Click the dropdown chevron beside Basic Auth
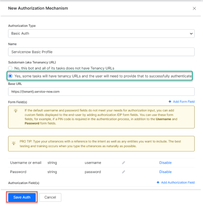Image resolution: width=203 pixels, height=206 pixels. click(x=191, y=33)
